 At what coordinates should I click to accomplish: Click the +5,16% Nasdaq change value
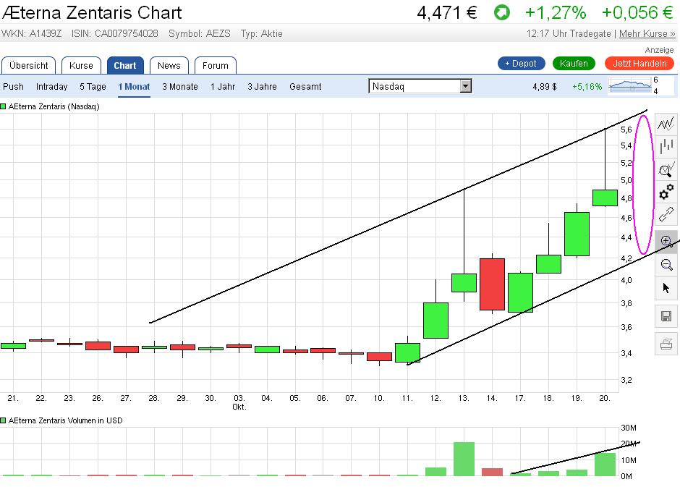click(x=587, y=87)
